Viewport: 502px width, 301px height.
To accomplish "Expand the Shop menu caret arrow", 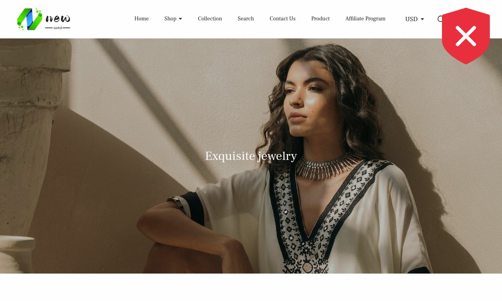I will [180, 19].
